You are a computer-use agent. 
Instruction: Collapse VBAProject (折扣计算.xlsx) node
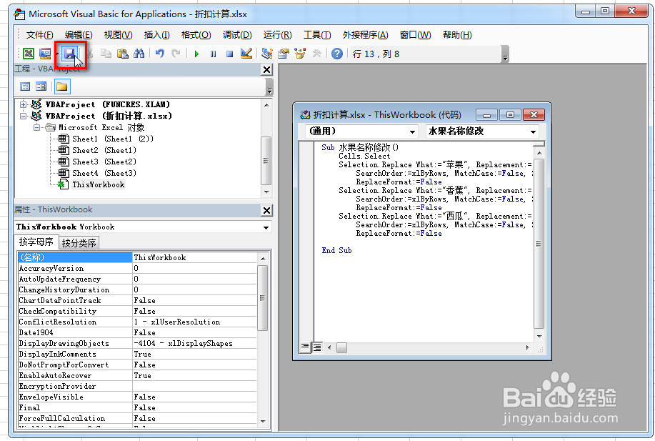[23, 116]
